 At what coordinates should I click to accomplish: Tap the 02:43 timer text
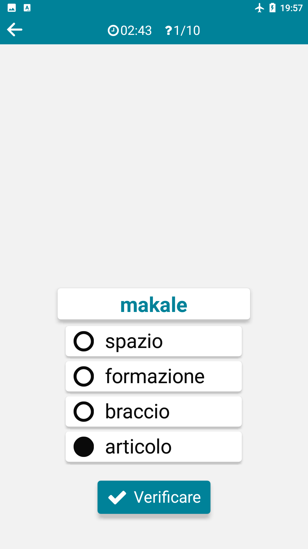[136, 30]
